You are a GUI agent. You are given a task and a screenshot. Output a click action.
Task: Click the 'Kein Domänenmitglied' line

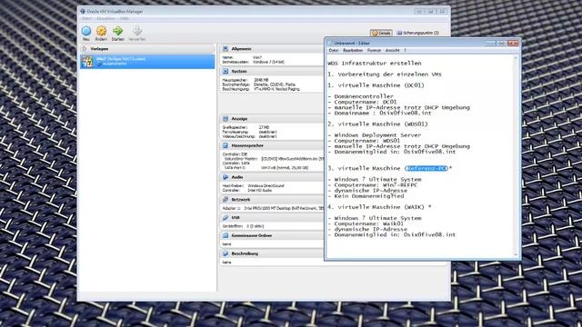pos(366,196)
